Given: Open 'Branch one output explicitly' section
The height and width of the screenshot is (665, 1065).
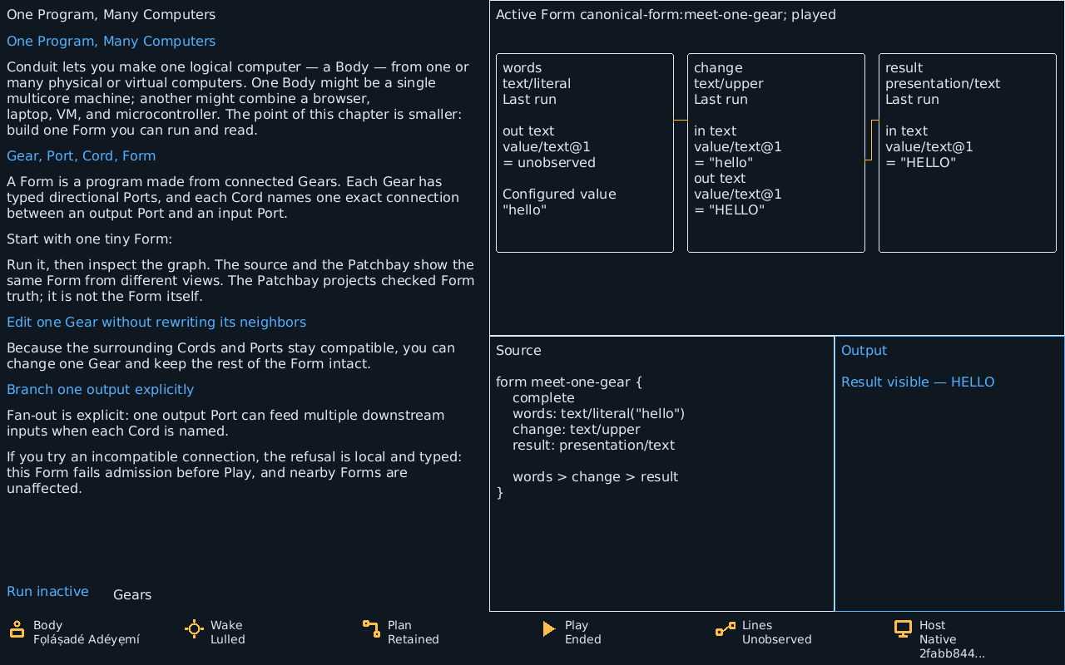Looking at the screenshot, I should coord(100,390).
